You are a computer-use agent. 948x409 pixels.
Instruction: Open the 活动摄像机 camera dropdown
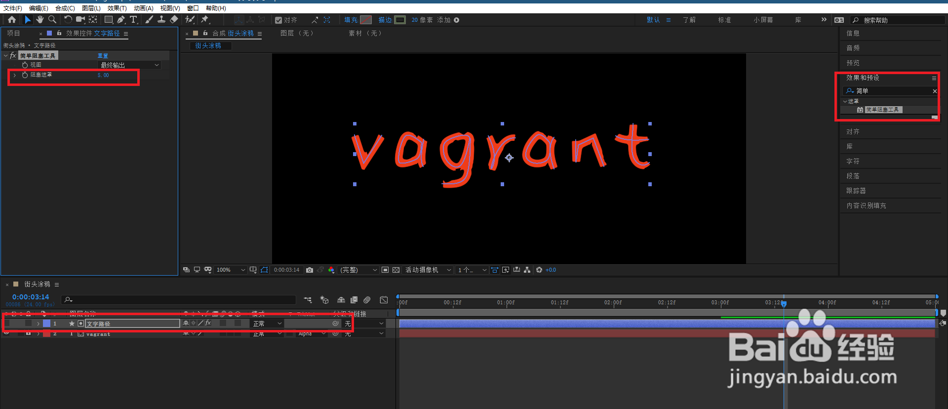(x=428, y=270)
